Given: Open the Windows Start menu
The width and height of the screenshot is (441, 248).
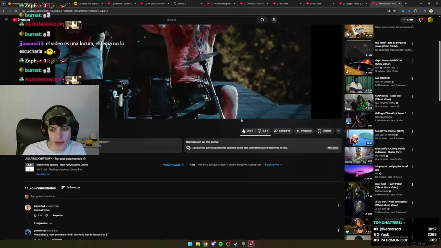Looking at the screenshot, I should click(x=190, y=244).
